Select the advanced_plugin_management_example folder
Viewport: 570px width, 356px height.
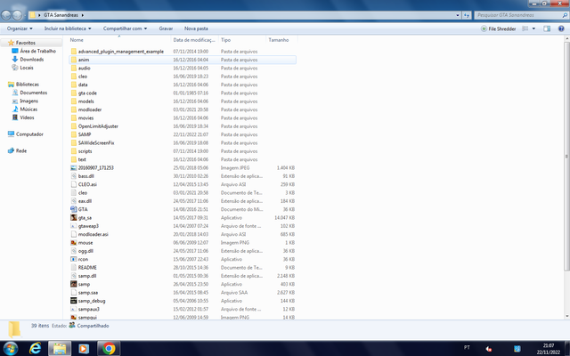(121, 52)
